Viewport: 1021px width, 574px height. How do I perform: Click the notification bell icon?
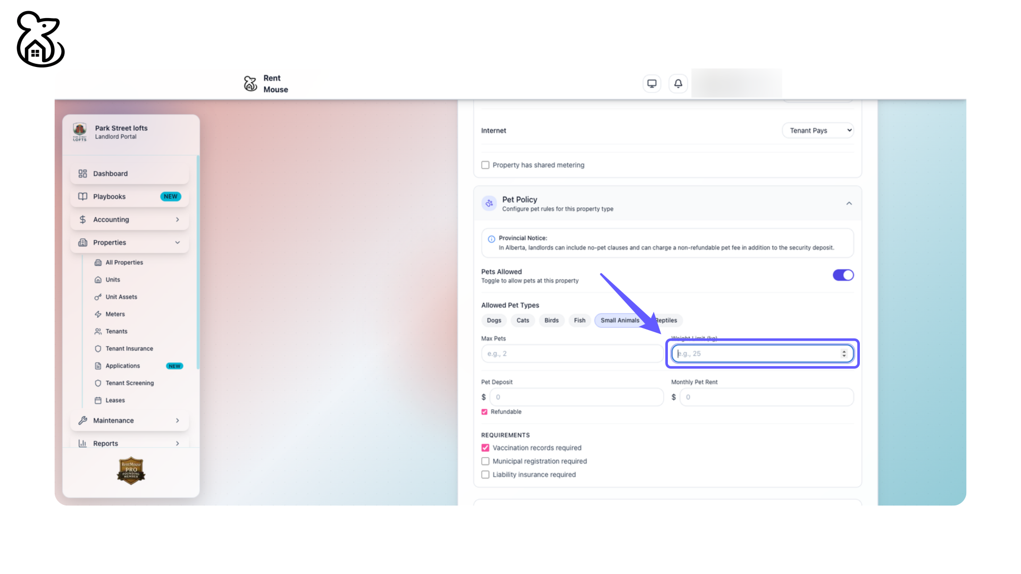(678, 83)
